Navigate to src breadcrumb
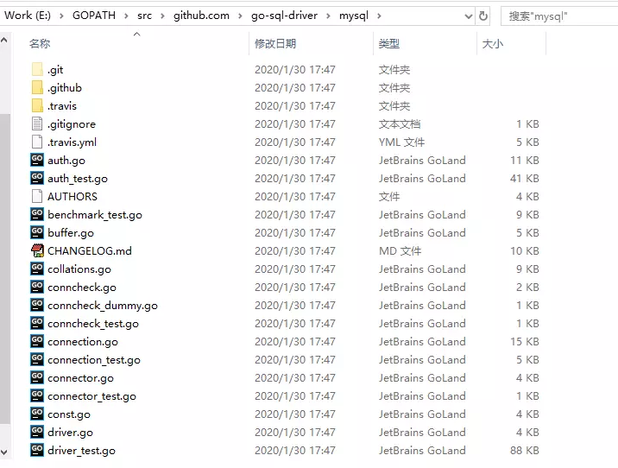618x468 pixels. [144, 16]
